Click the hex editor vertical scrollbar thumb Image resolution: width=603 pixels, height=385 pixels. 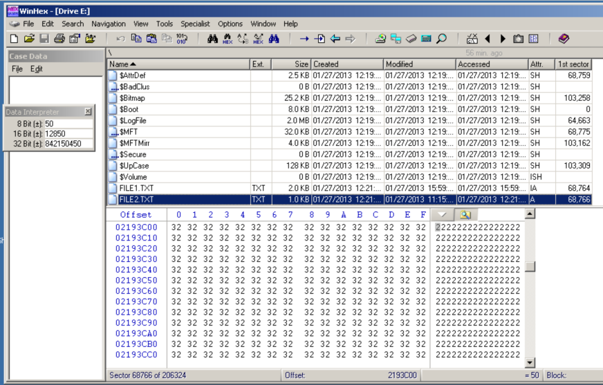point(530,267)
